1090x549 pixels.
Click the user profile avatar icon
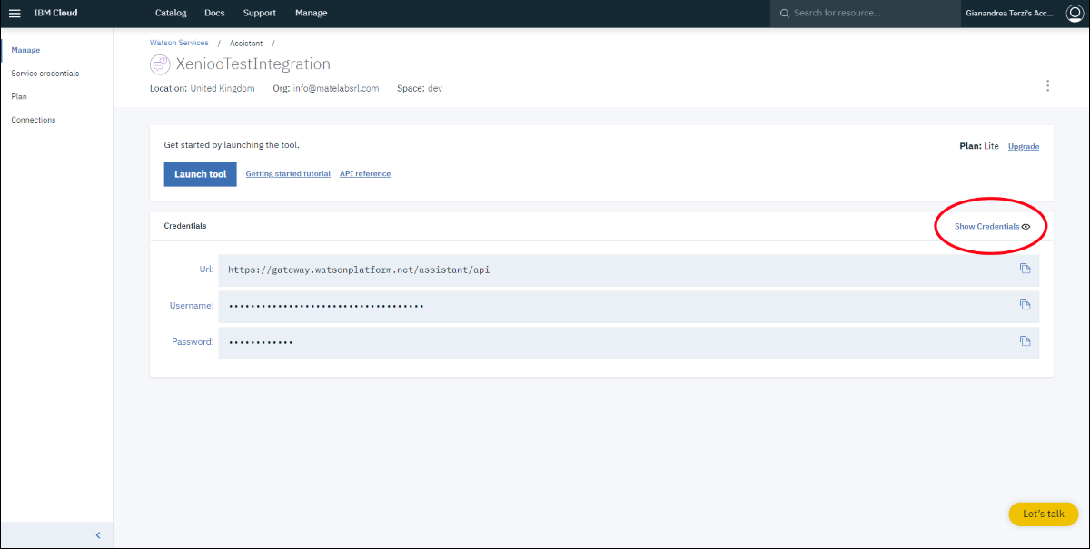coord(1074,13)
